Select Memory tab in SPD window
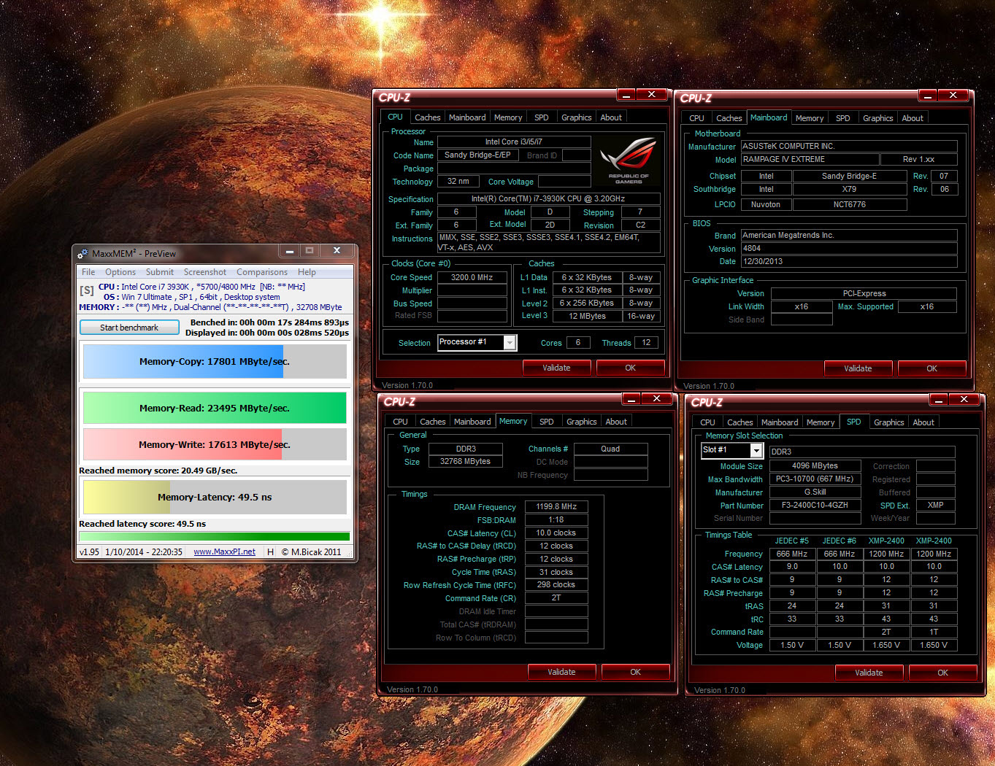The height and width of the screenshot is (766, 995). (x=821, y=422)
